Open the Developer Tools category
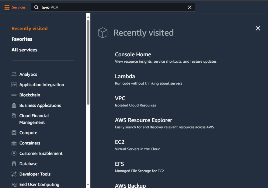 pos(35,174)
